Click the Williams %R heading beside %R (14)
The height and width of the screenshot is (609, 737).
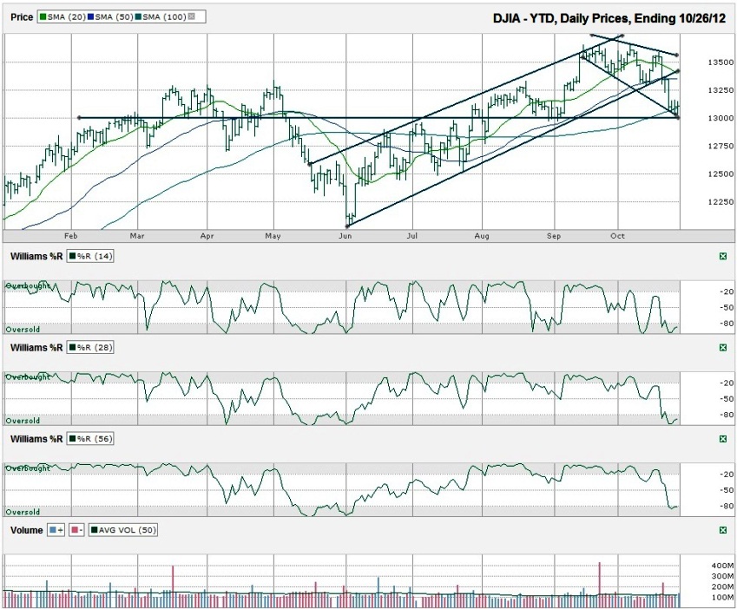pos(36,257)
